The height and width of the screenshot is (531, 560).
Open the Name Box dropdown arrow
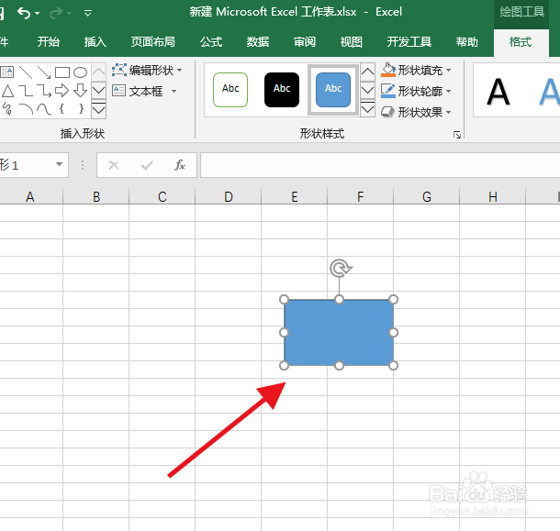tap(59, 164)
